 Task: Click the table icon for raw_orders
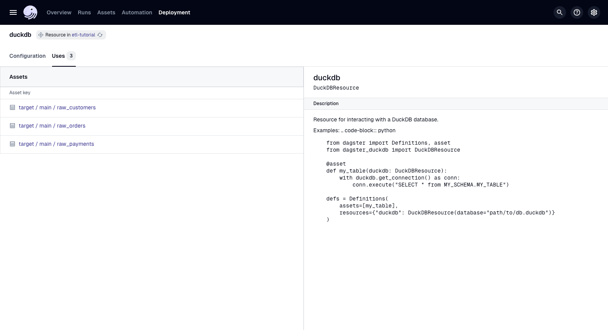[x=12, y=126]
